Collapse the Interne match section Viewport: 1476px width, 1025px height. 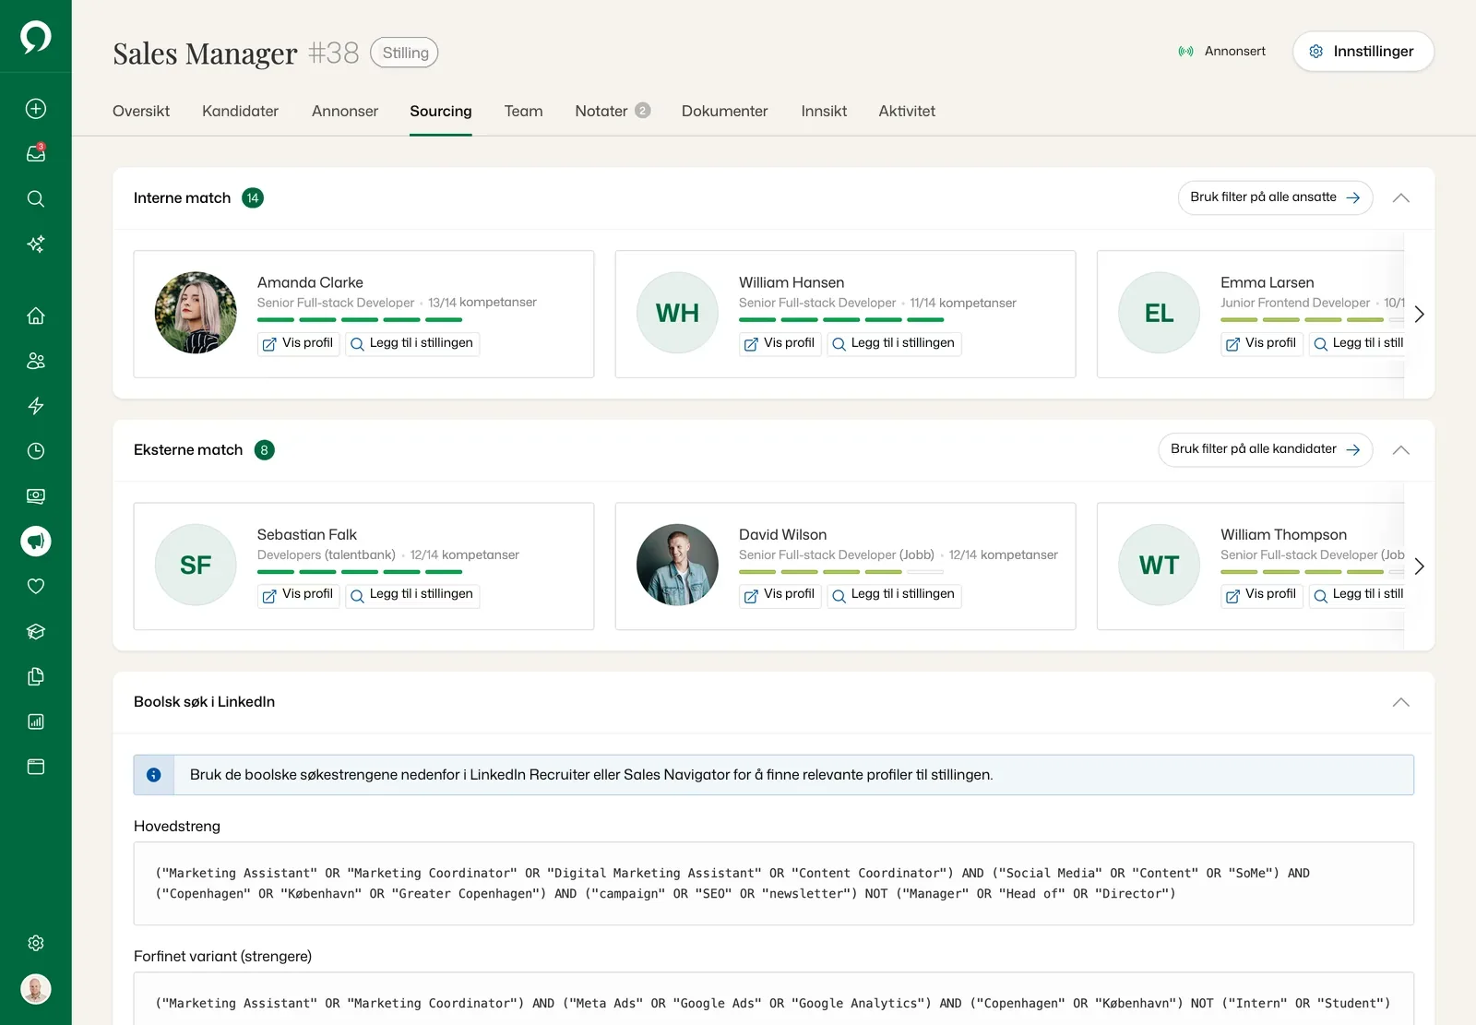coord(1400,197)
